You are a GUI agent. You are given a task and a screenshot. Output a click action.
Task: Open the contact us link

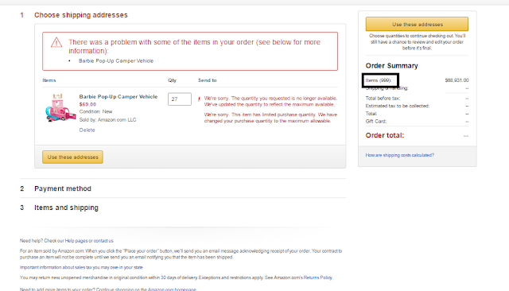(103, 241)
